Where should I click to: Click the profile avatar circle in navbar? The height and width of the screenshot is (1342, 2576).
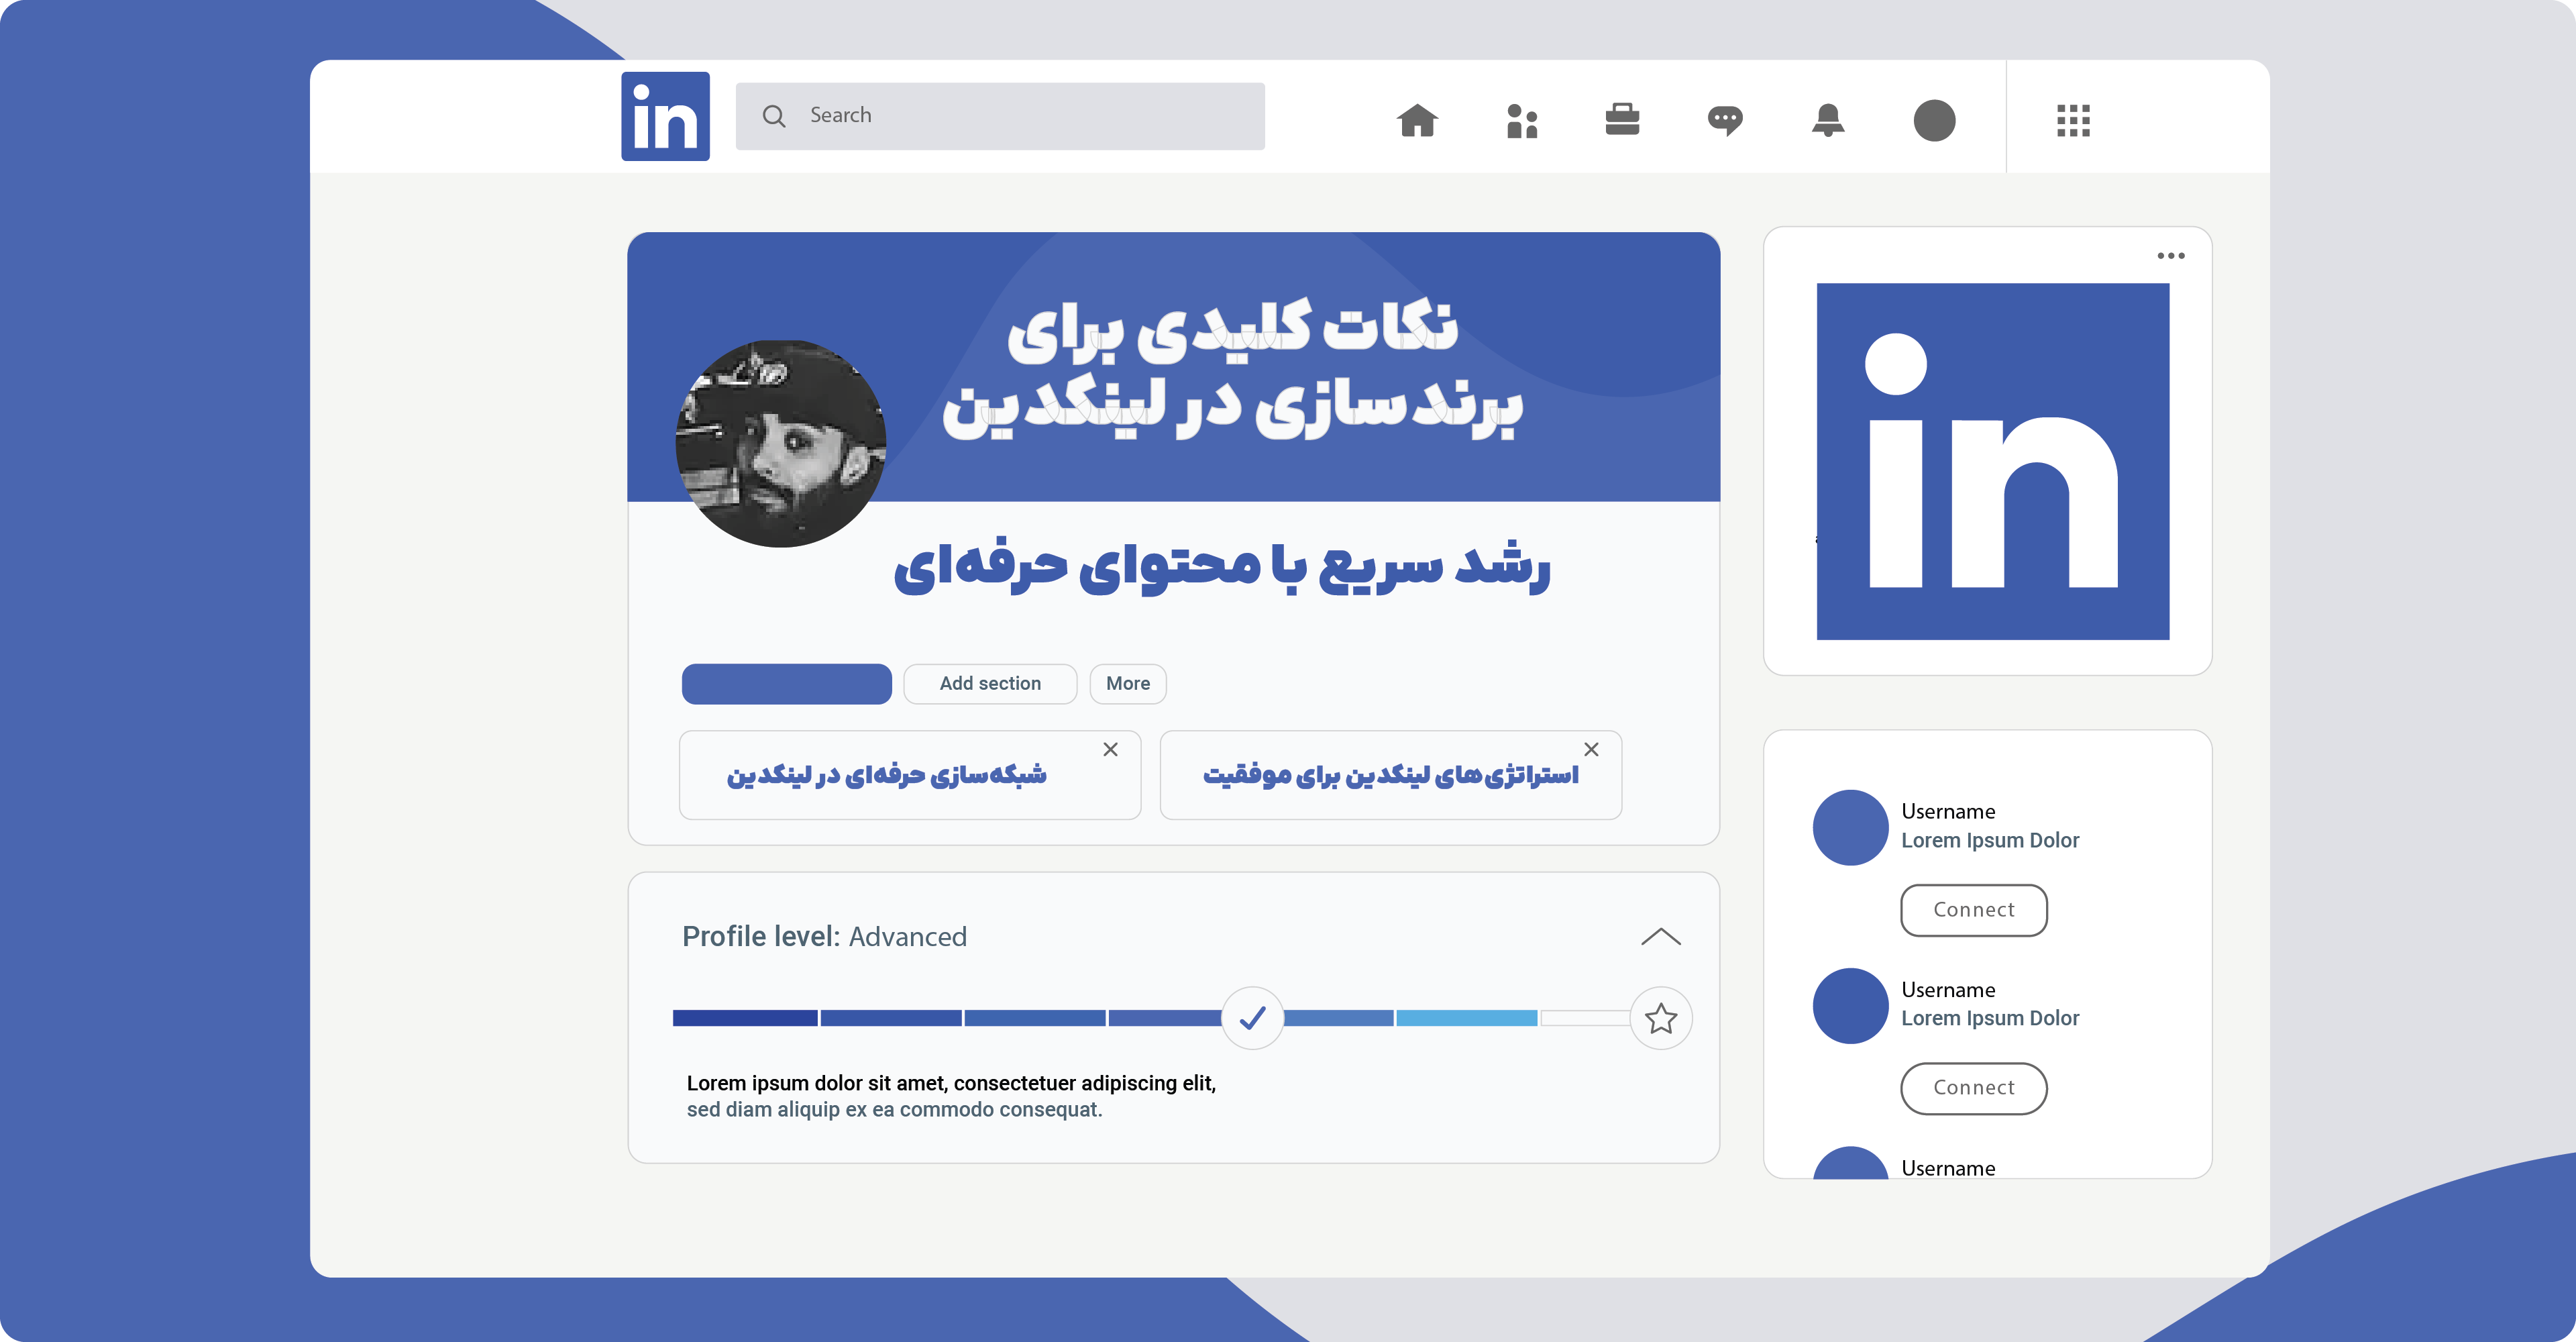[1934, 120]
